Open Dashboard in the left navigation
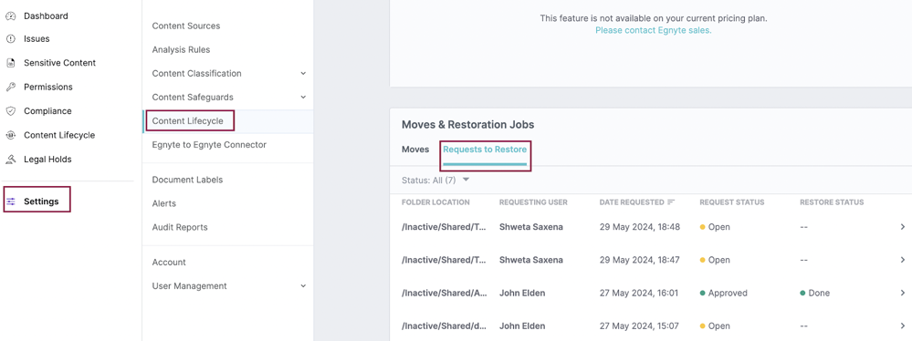Viewport: 912px width, 341px height. (x=46, y=16)
